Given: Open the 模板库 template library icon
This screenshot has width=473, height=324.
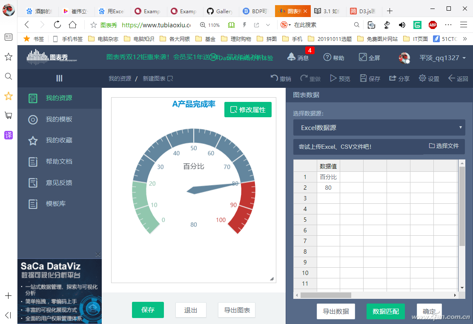Looking at the screenshot, I should [33, 204].
